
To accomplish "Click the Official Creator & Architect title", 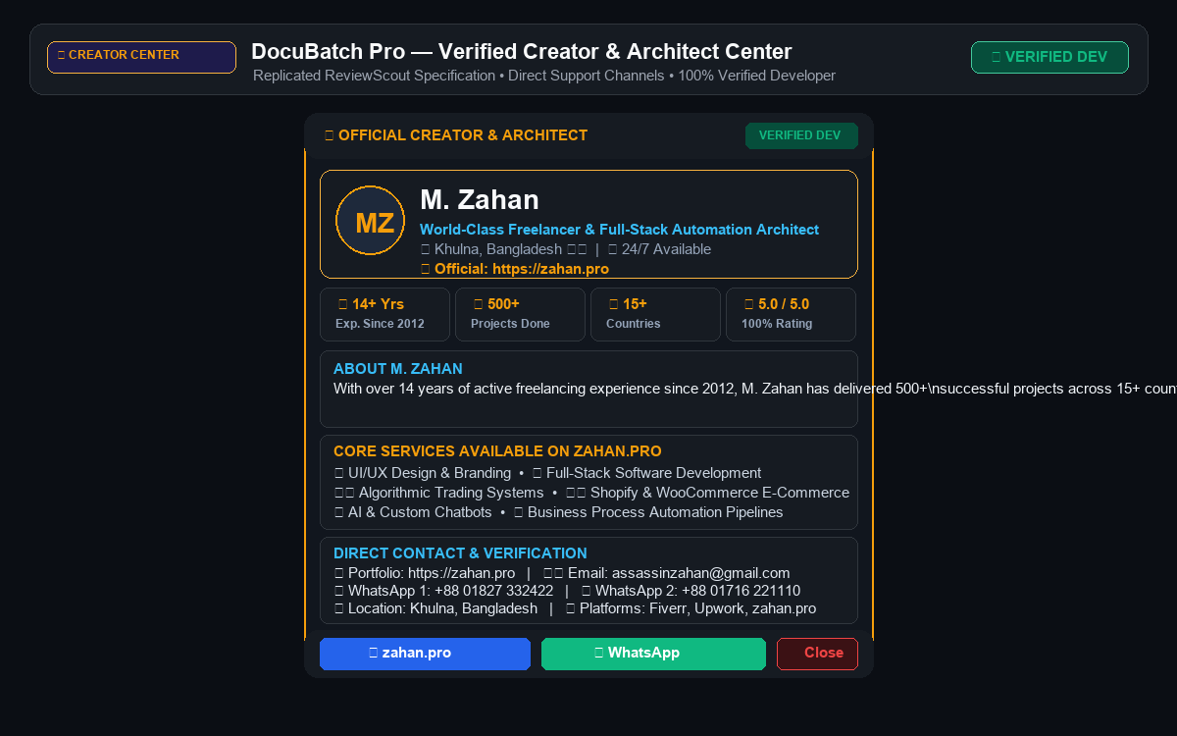I will [456, 135].
